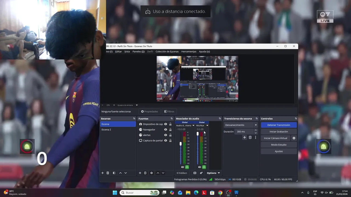Start virtual camera with Iniciar Cámara Virtual
Screen dimensions: 351x197
[x=276, y=138]
